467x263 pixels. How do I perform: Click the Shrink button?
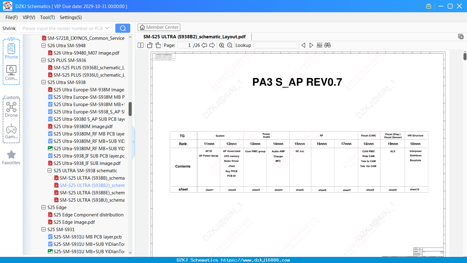[9, 28]
